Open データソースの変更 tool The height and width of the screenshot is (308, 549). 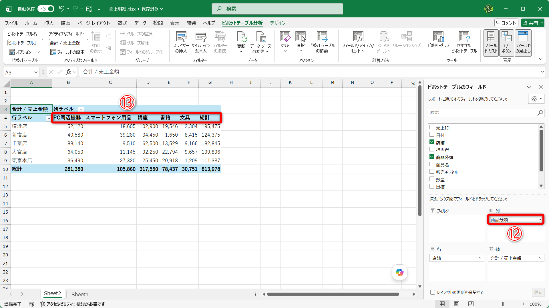click(260, 42)
